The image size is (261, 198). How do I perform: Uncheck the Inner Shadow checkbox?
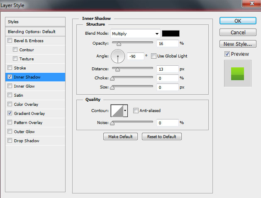pyautogui.click(x=10, y=77)
